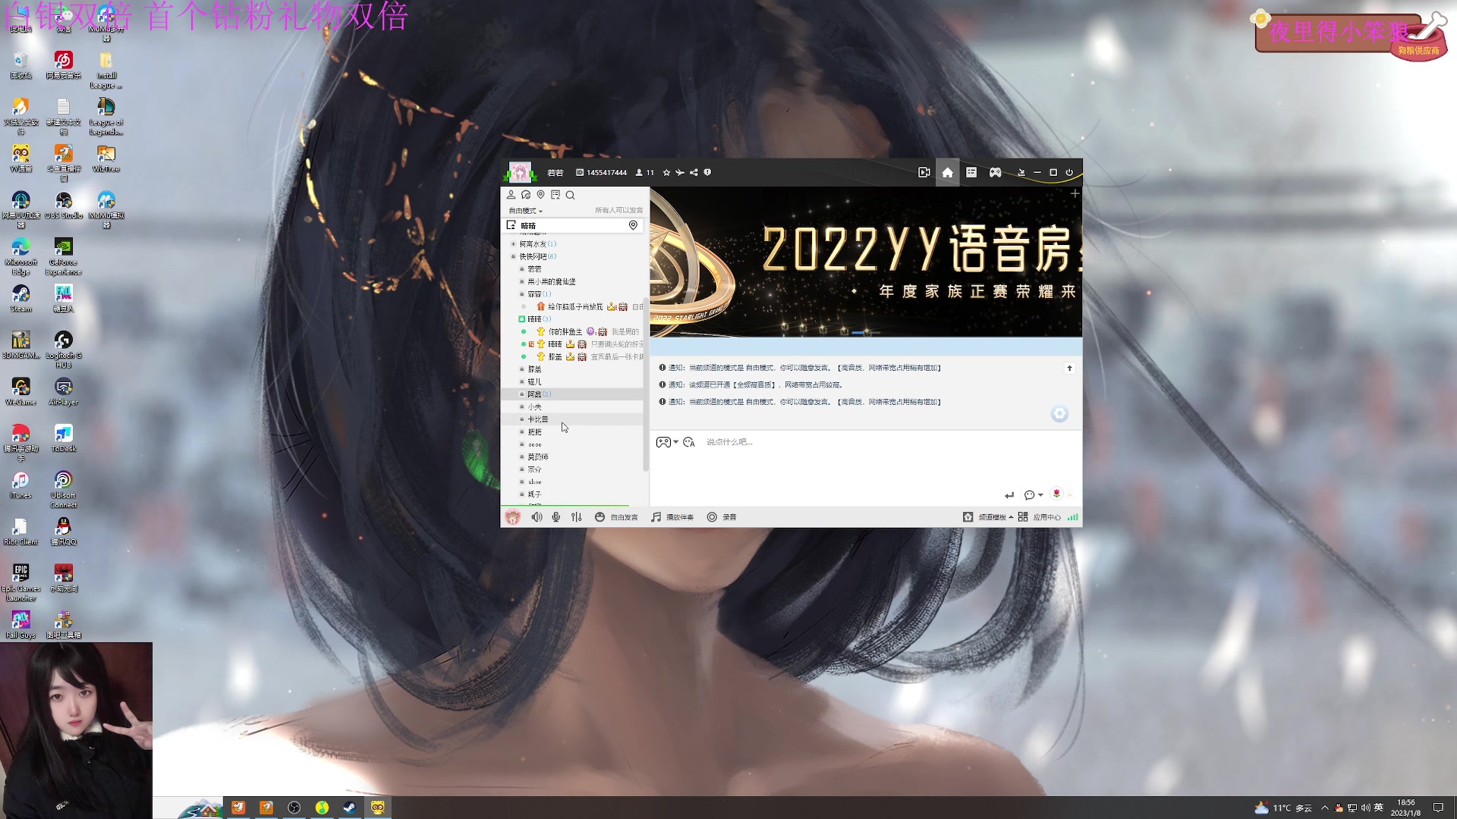
Task: Select user 喵喵 in the member list
Action: (x=555, y=344)
